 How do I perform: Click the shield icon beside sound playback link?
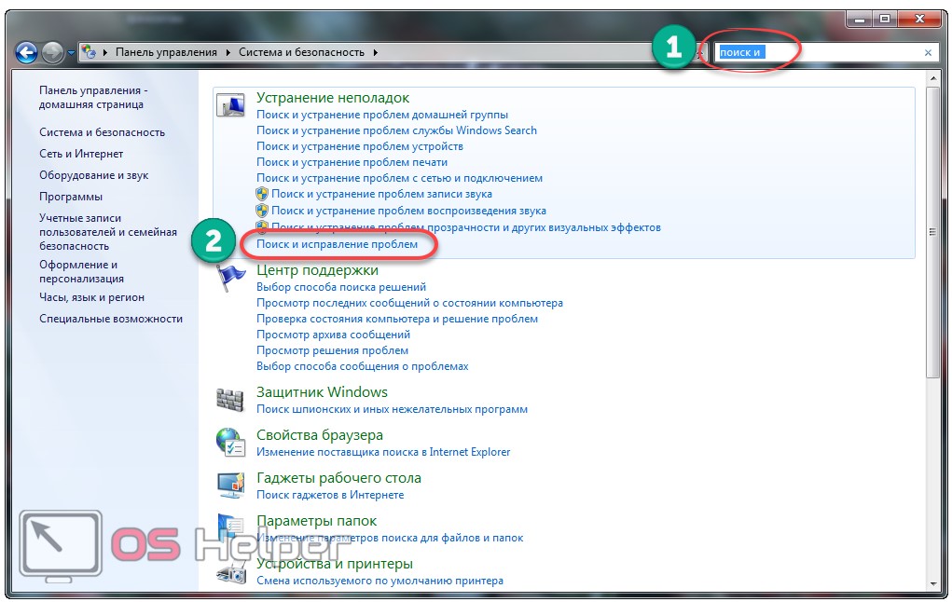[x=263, y=211]
